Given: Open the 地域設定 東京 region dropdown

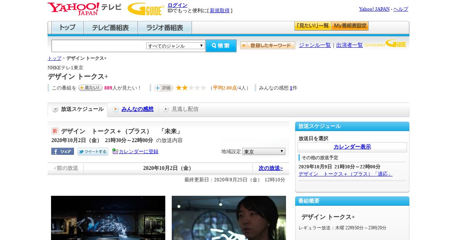Looking at the screenshot, I should pyautogui.click(x=264, y=152).
